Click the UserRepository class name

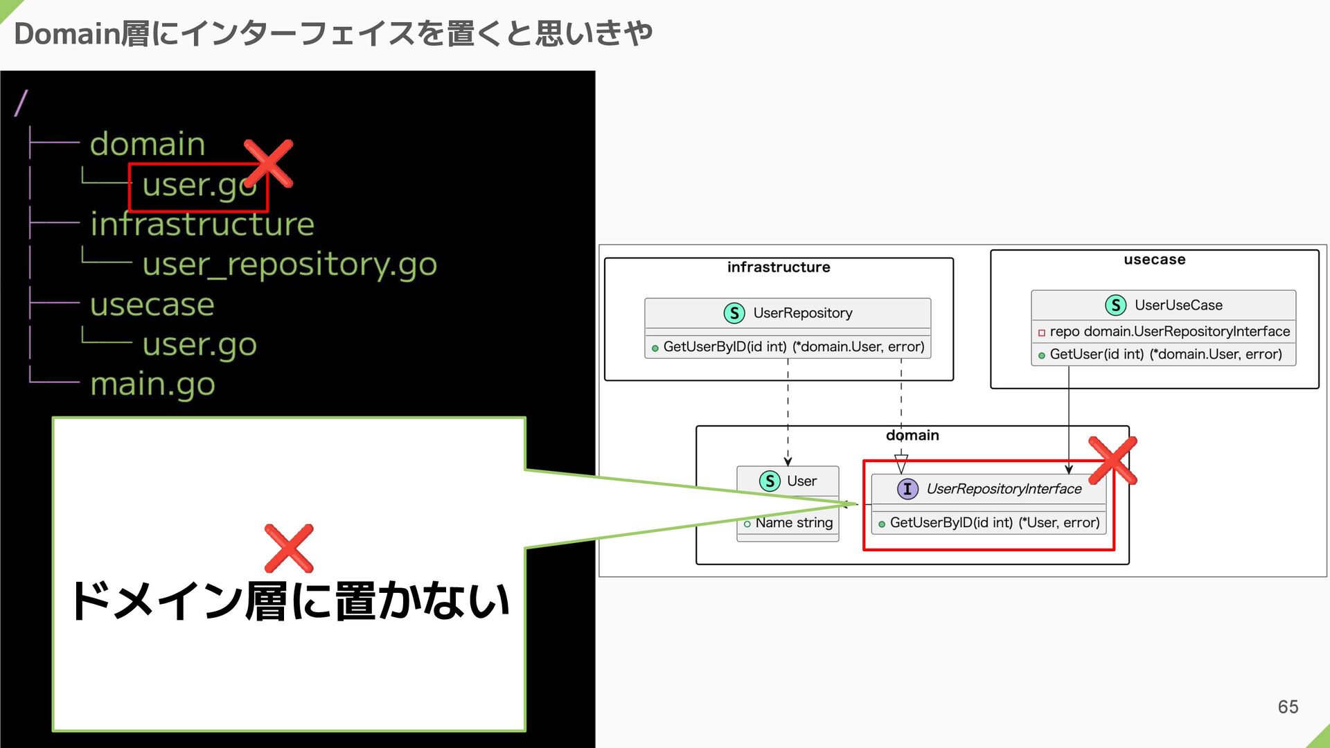pos(803,313)
